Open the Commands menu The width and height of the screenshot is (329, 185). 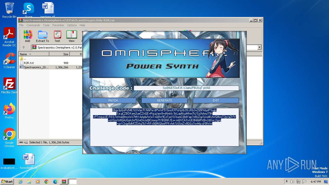coord(33,25)
